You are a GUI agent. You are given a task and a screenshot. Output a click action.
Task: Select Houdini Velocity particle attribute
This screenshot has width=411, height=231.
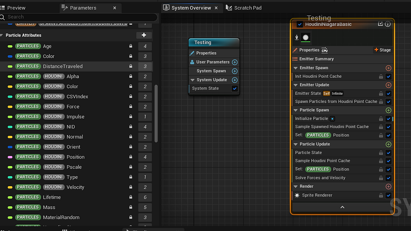pyautogui.click(x=76, y=187)
